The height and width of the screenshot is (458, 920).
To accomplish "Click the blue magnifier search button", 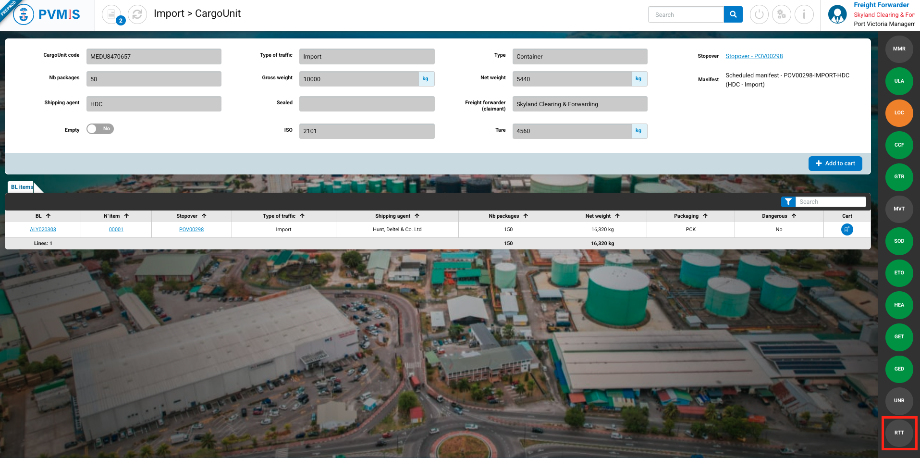I will (x=733, y=14).
